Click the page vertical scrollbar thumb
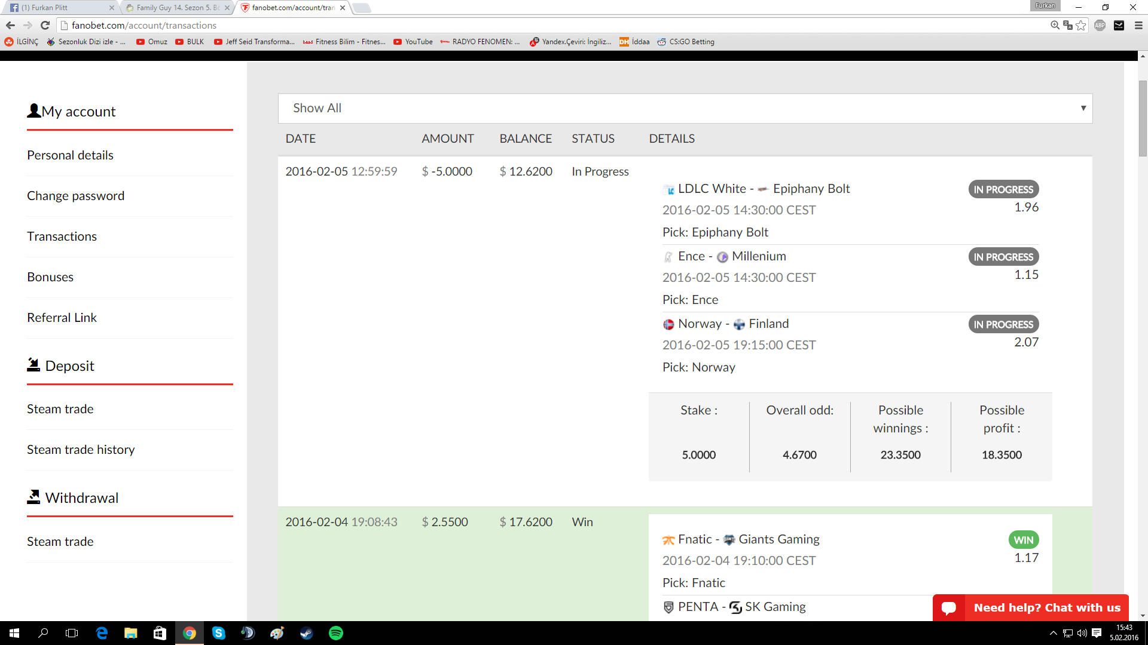Screen dimensions: 1148x645 (x=1143, y=118)
